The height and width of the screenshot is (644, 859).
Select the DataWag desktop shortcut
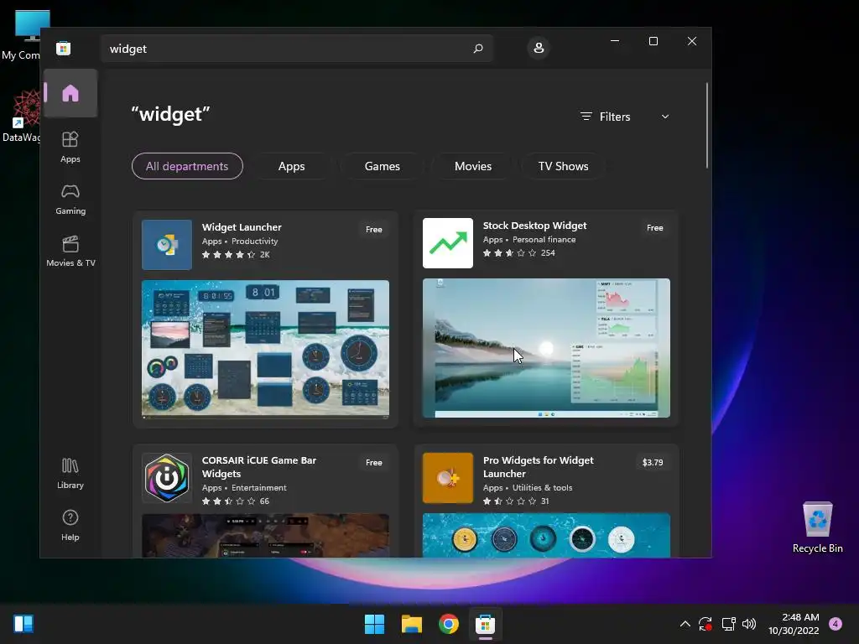tap(22, 116)
